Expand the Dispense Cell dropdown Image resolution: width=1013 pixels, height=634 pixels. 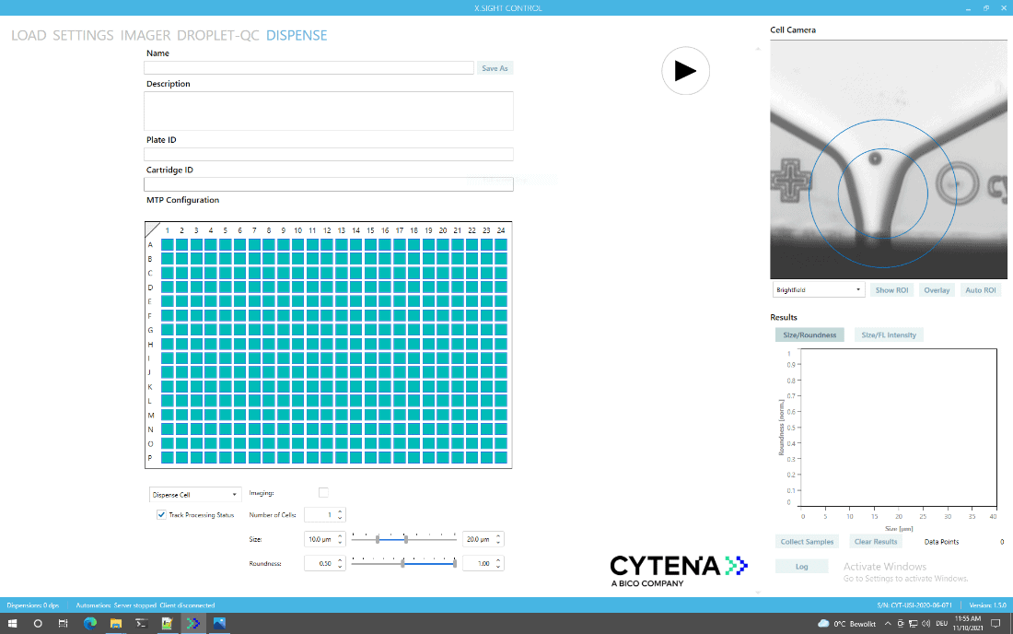point(194,495)
